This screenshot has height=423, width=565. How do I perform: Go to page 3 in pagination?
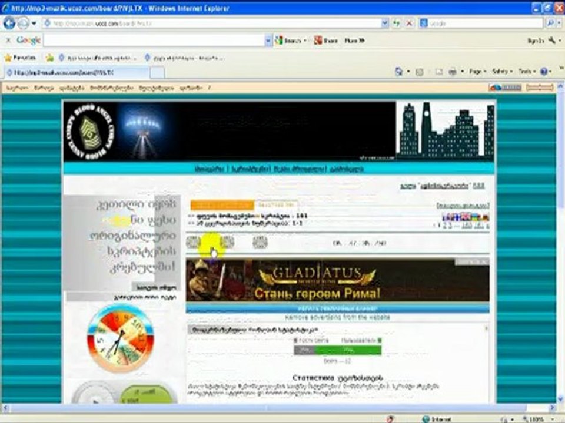point(450,226)
